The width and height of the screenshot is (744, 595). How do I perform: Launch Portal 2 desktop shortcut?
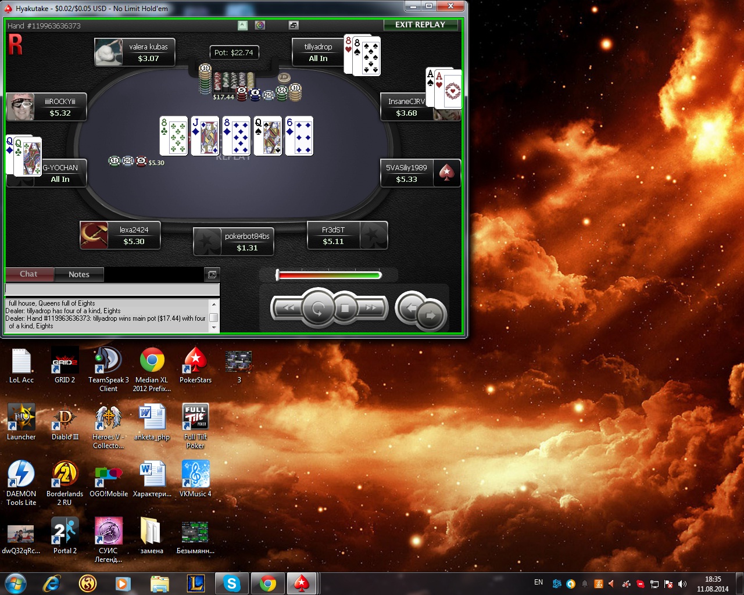[65, 536]
